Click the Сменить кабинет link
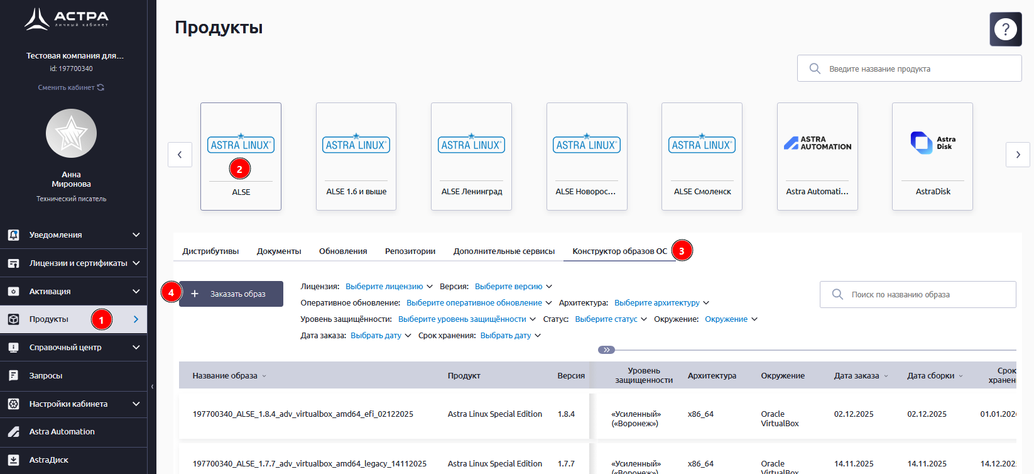The height and width of the screenshot is (474, 1034). tap(70, 87)
